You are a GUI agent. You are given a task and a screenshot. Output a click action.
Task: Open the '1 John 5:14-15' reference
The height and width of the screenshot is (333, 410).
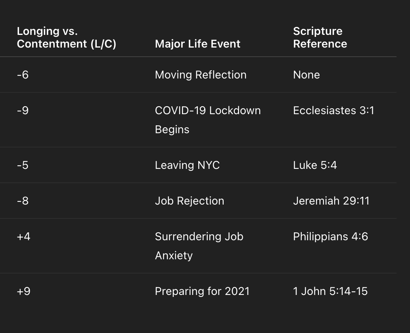[330, 291]
